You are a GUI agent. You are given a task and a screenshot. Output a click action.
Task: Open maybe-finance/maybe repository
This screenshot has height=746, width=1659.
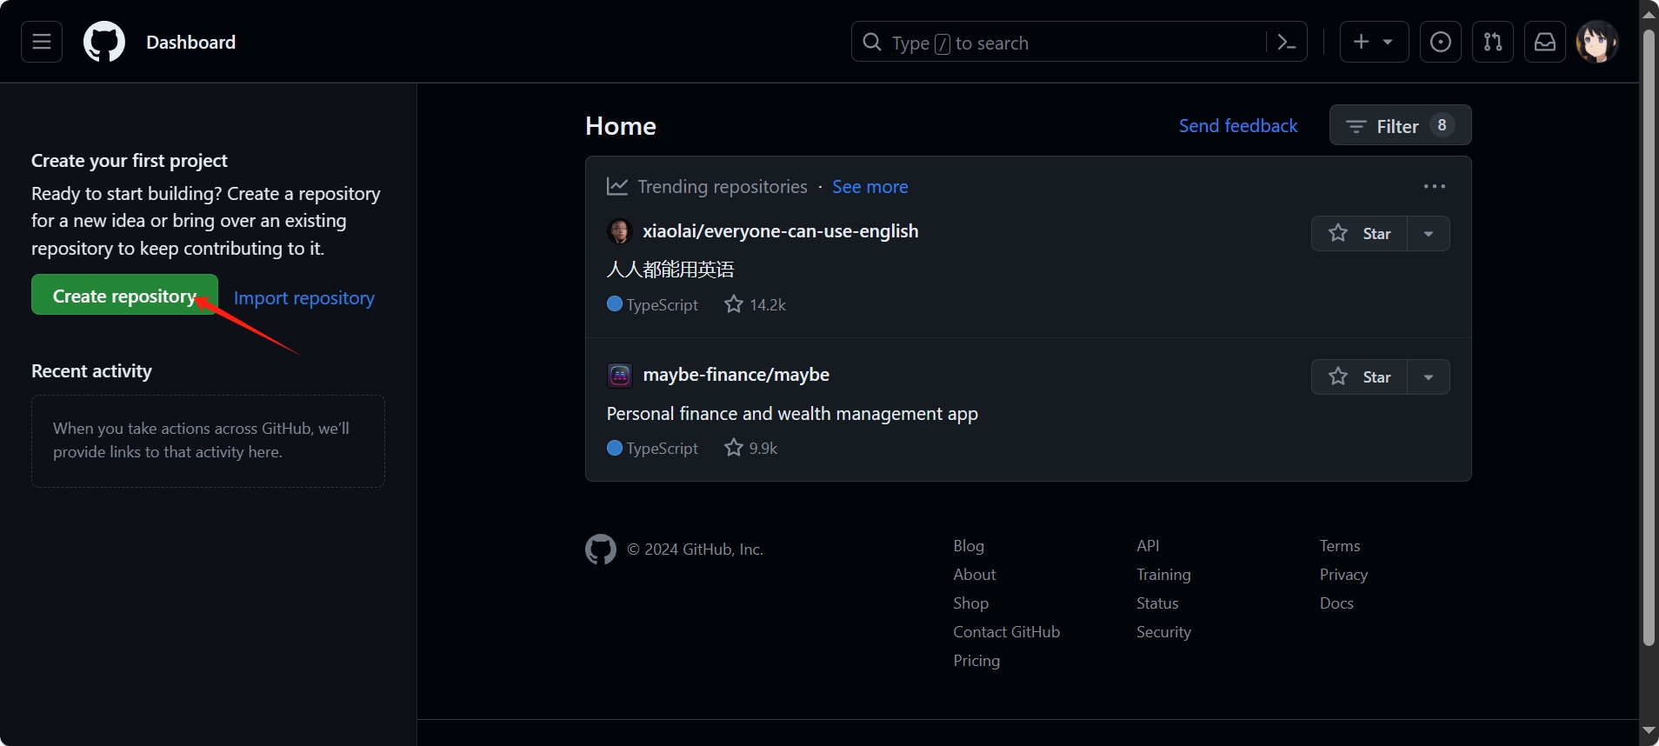tap(736, 375)
